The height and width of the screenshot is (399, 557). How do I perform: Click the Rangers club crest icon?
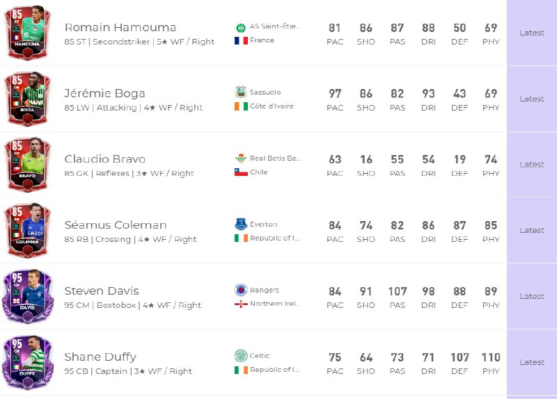point(241,290)
